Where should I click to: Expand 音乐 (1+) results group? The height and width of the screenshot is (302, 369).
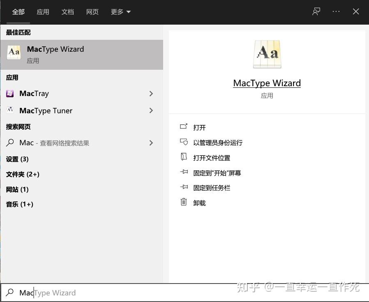[20, 204]
